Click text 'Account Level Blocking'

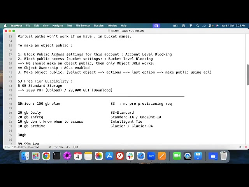(149, 55)
